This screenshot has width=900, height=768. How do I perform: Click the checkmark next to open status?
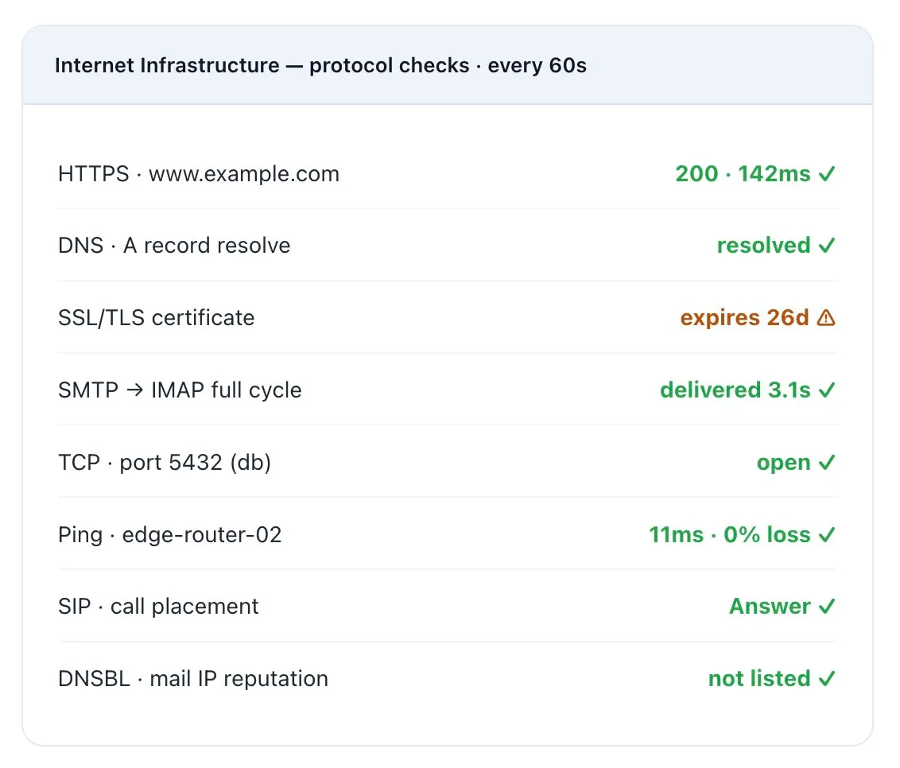point(827,463)
